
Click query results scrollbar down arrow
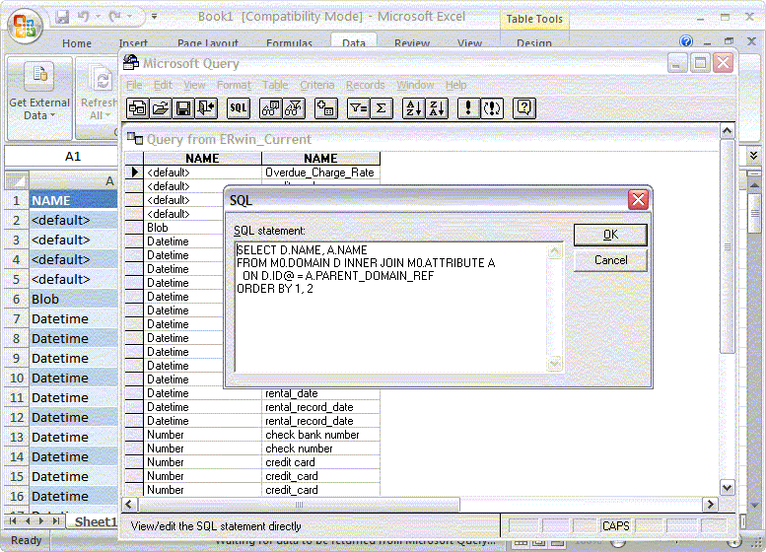pos(727,488)
